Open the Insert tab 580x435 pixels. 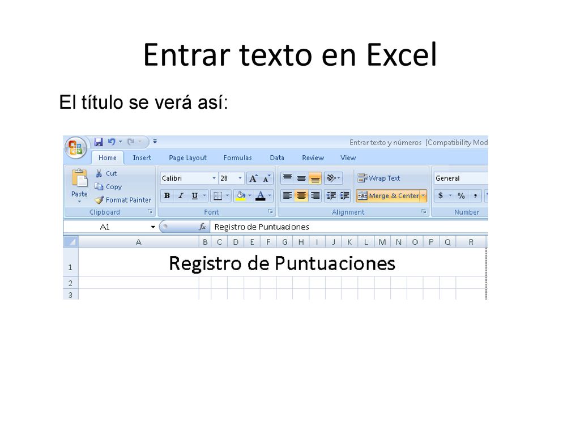(x=142, y=157)
